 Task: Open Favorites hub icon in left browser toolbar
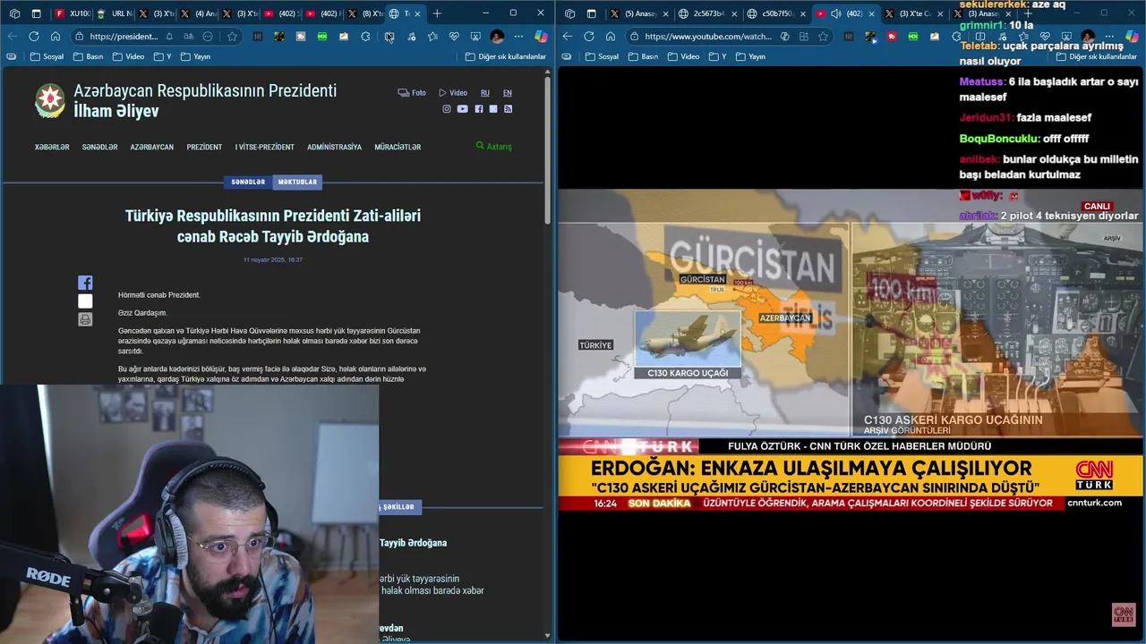click(x=432, y=36)
